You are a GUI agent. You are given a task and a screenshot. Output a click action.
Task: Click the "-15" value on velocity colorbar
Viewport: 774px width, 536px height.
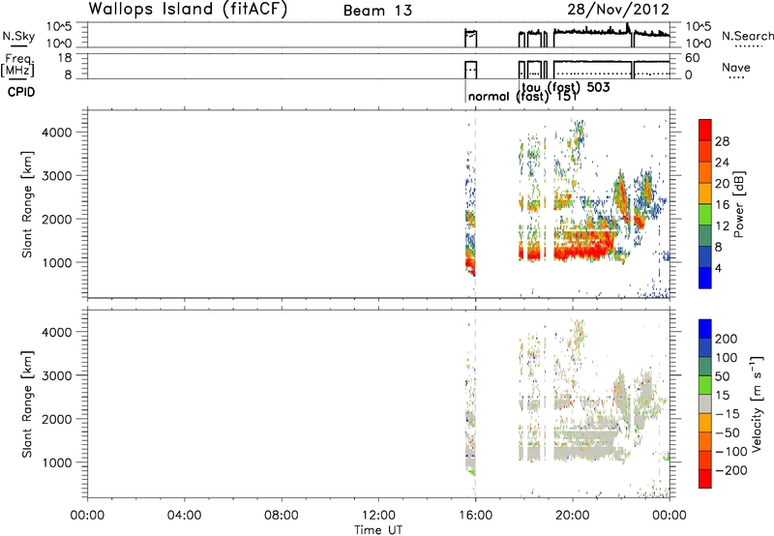click(x=728, y=414)
